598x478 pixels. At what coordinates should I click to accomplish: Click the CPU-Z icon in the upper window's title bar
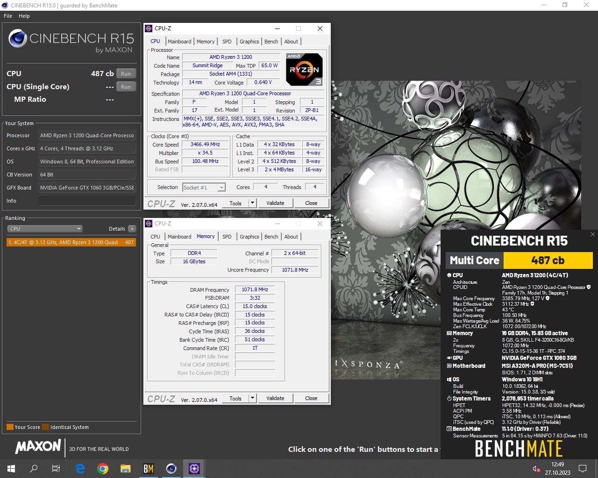[149, 28]
